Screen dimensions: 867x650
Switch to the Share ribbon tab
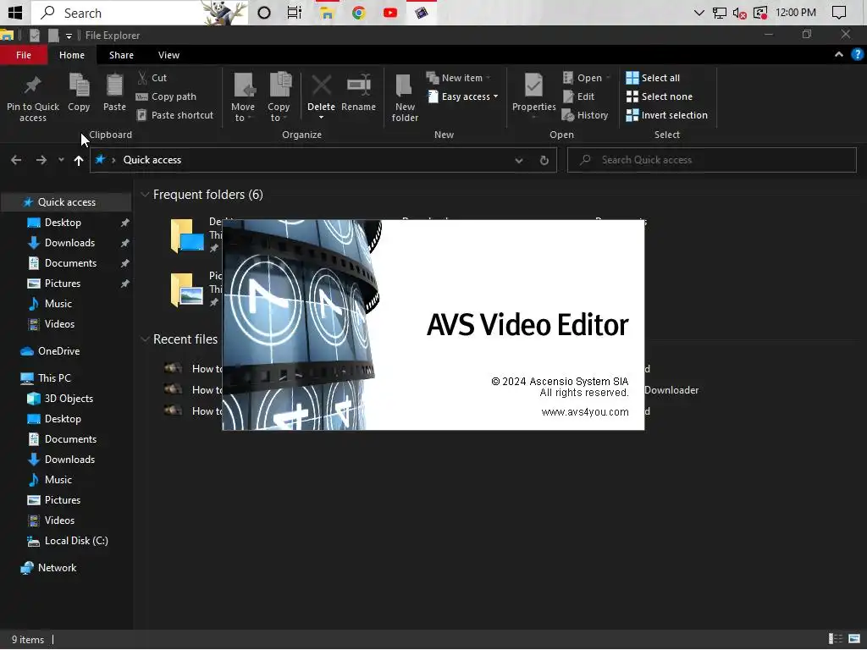[121, 55]
